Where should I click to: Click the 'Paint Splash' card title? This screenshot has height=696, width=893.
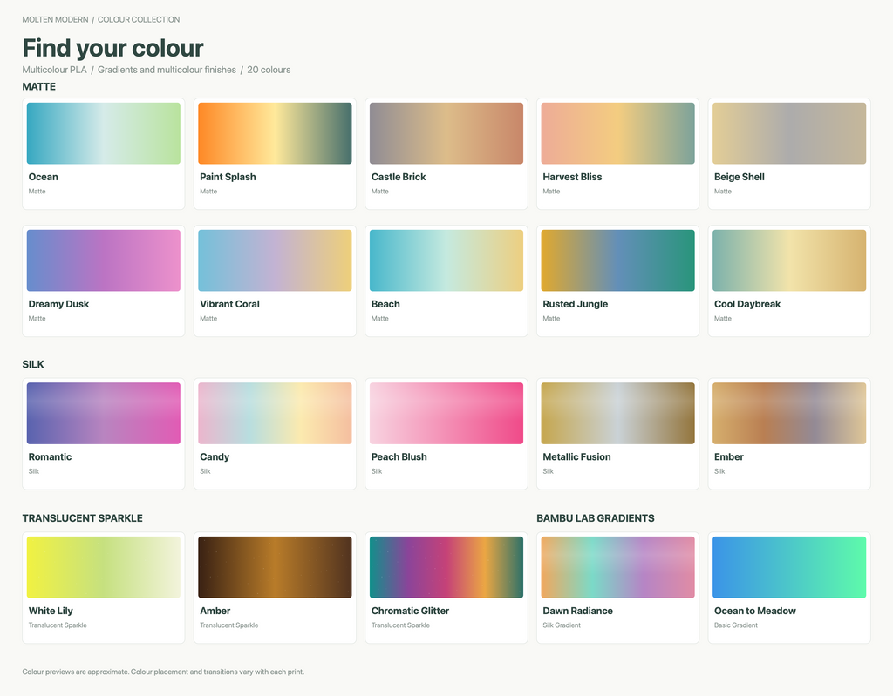point(228,177)
